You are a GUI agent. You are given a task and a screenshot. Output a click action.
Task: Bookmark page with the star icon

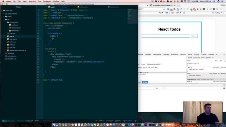164,9
